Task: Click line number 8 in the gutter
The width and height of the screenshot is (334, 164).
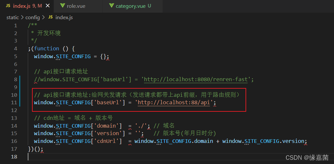Action: [15, 80]
